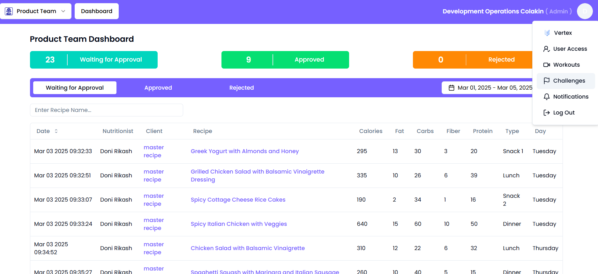Click the Log Out arrow icon
This screenshot has height=274, width=598.
tap(547, 113)
